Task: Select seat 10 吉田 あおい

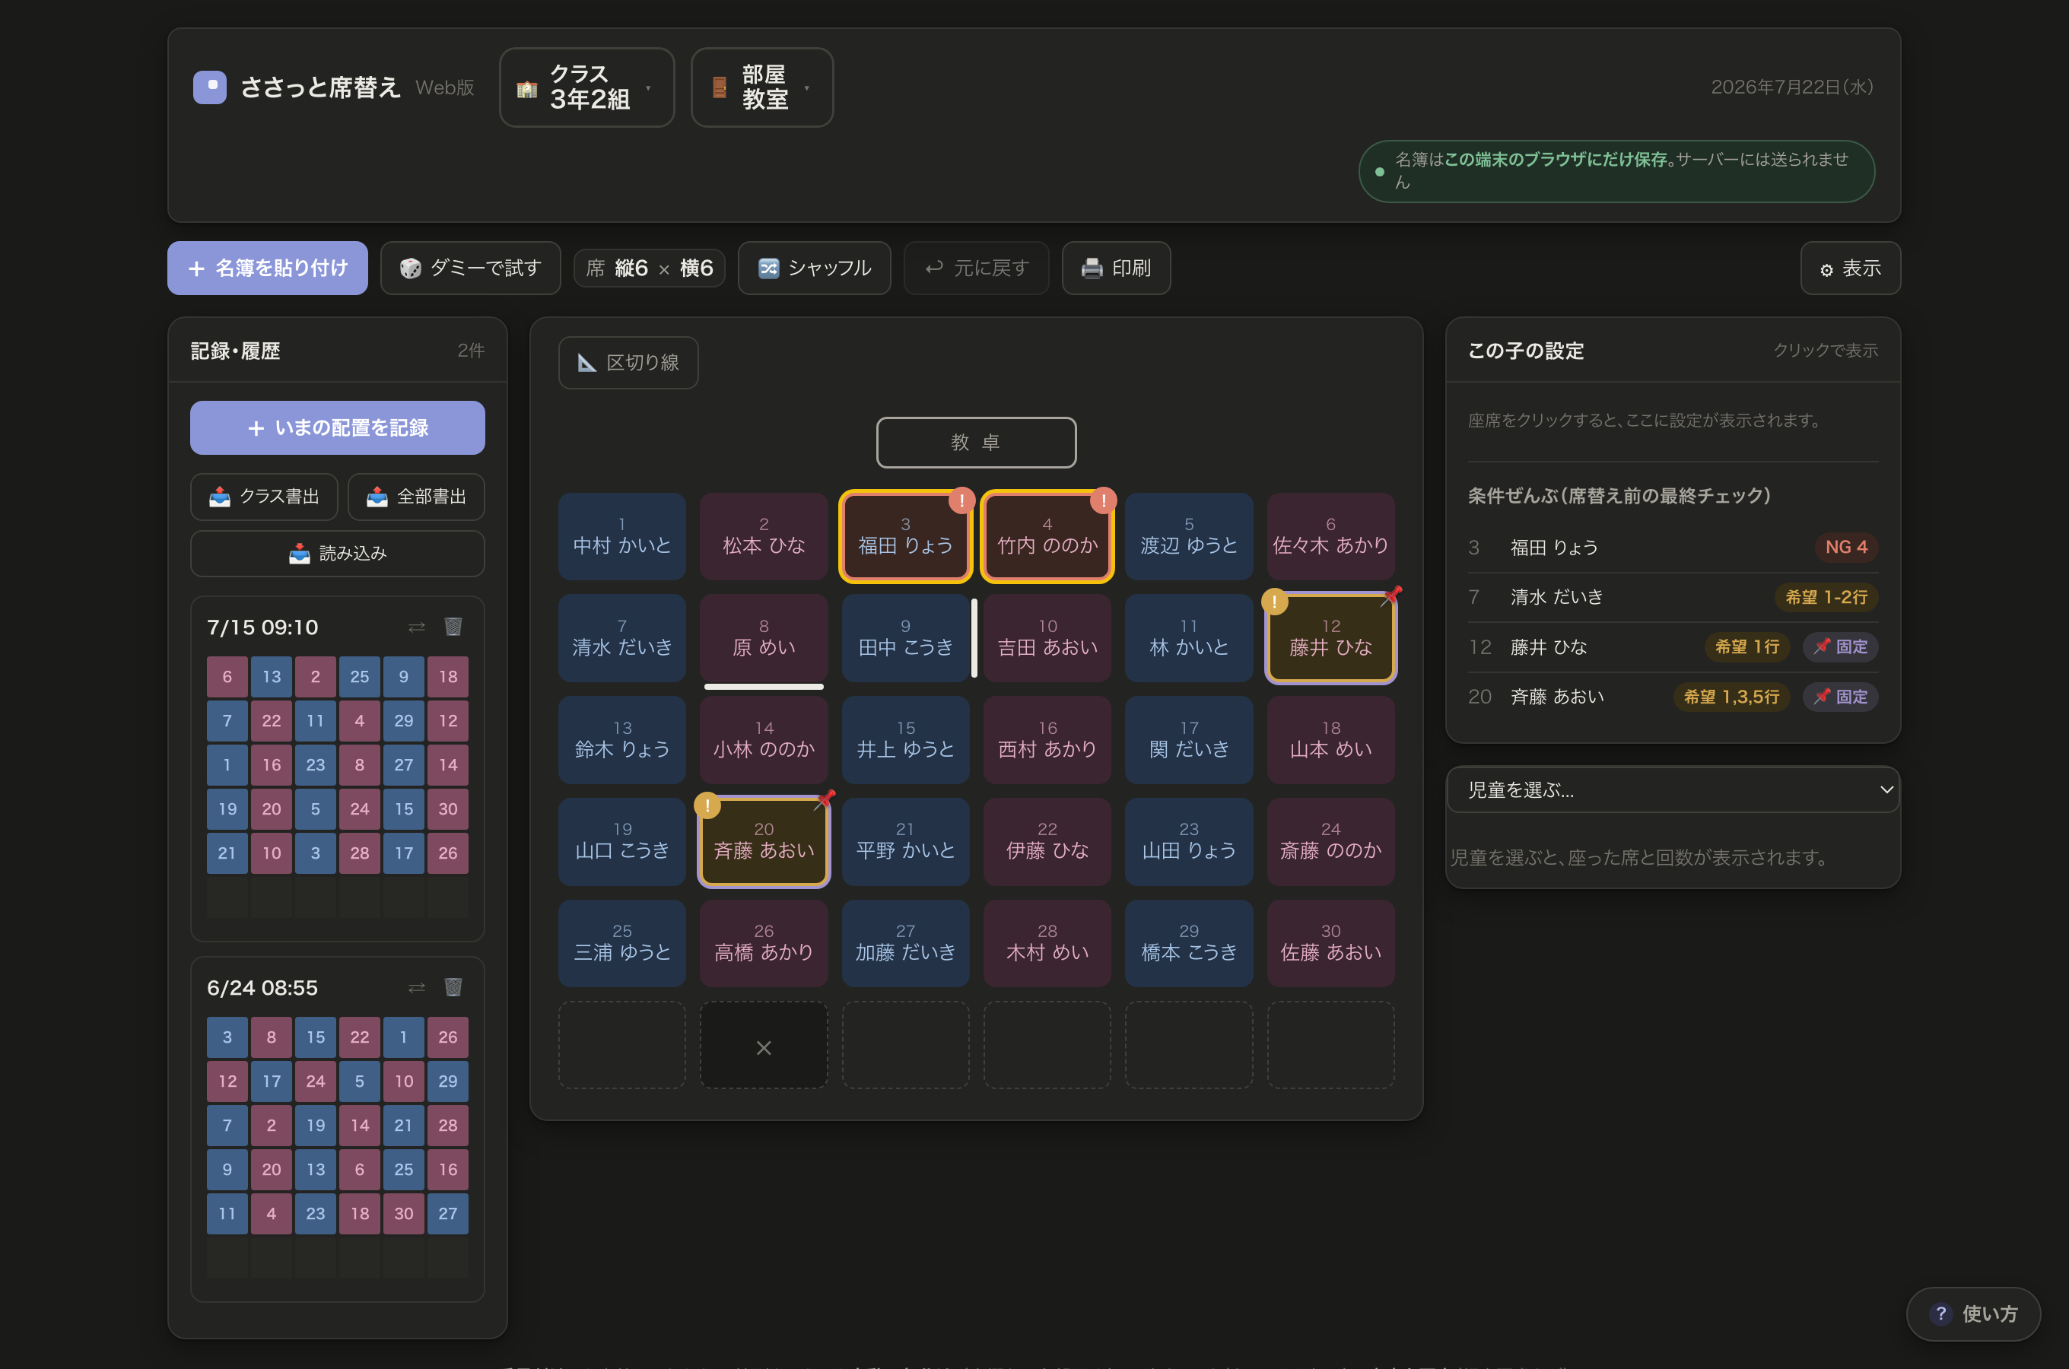Action: 1047,638
